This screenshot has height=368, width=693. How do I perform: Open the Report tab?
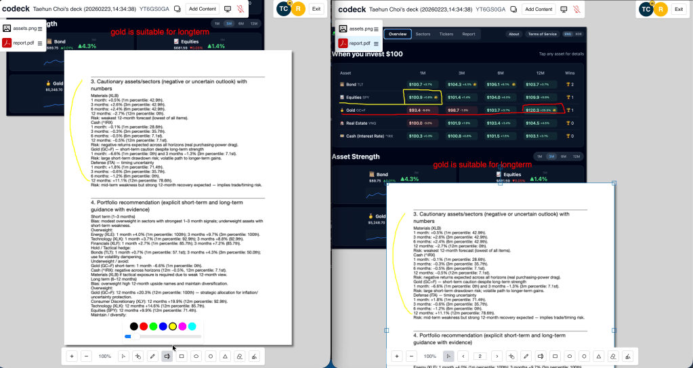468,34
